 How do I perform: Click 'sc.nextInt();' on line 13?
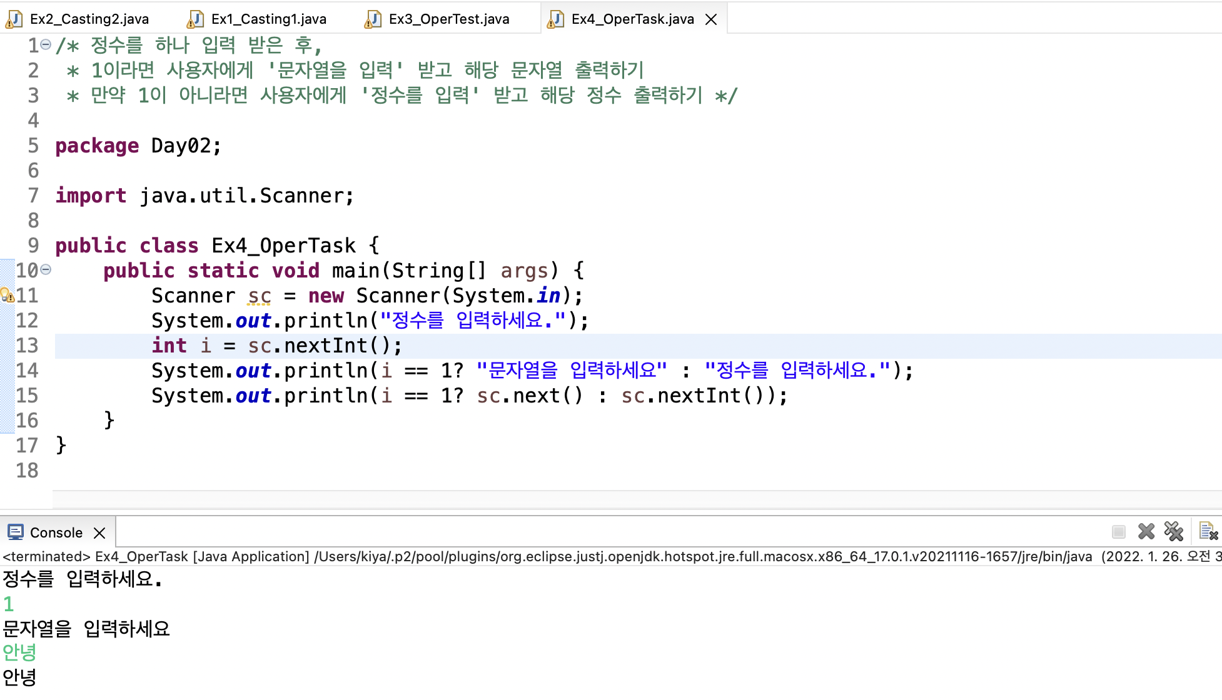325,346
